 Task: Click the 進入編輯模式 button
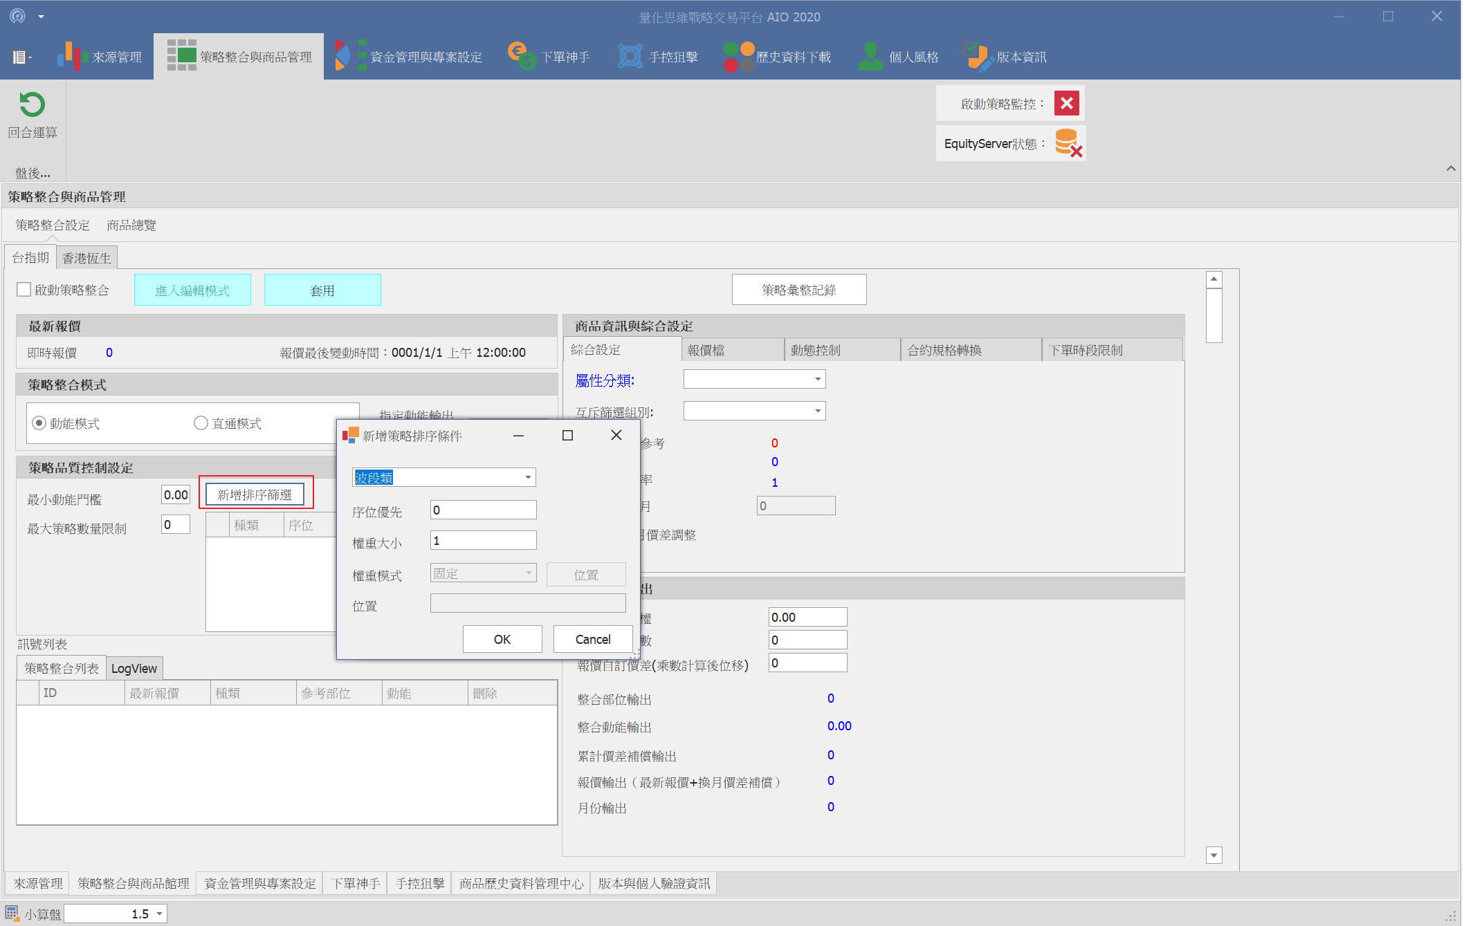coord(192,290)
